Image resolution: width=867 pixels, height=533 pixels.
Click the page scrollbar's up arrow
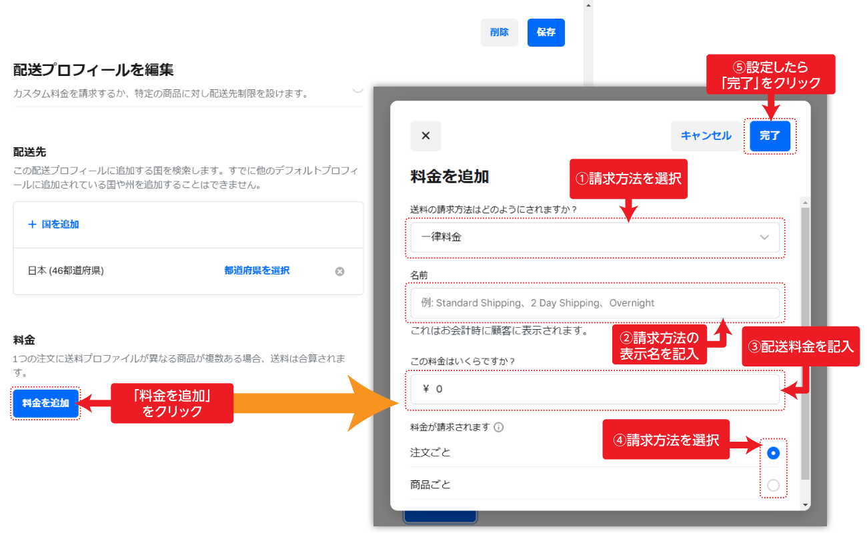point(588,5)
